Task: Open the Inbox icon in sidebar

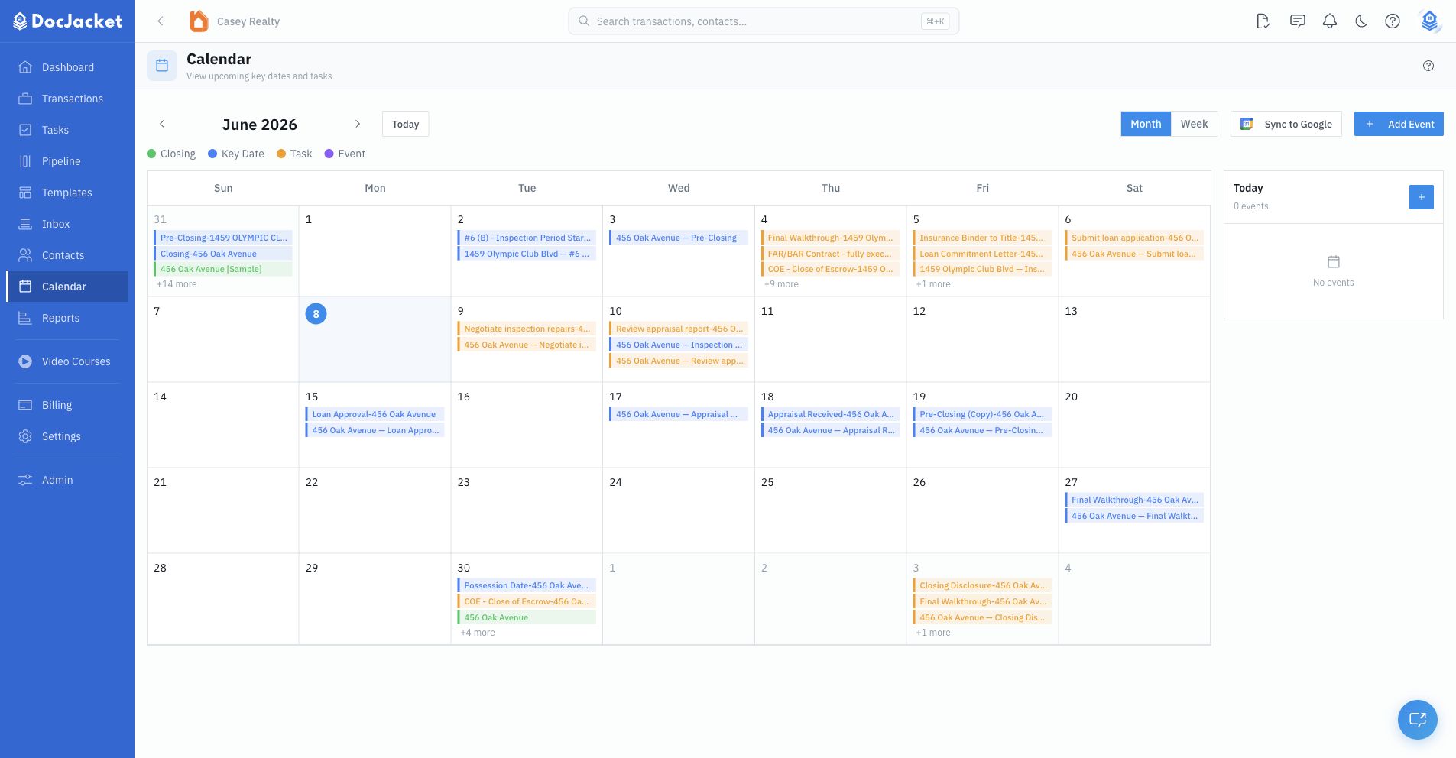Action: 25,224
